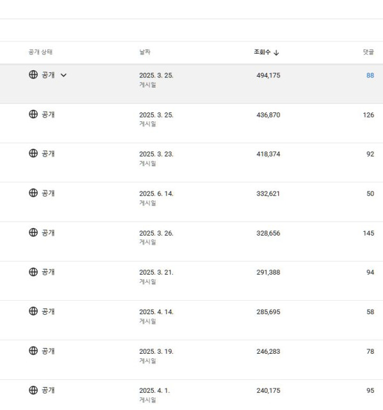The height and width of the screenshot is (410, 383).
Task: Click comment count 58
Action: [x=370, y=312]
